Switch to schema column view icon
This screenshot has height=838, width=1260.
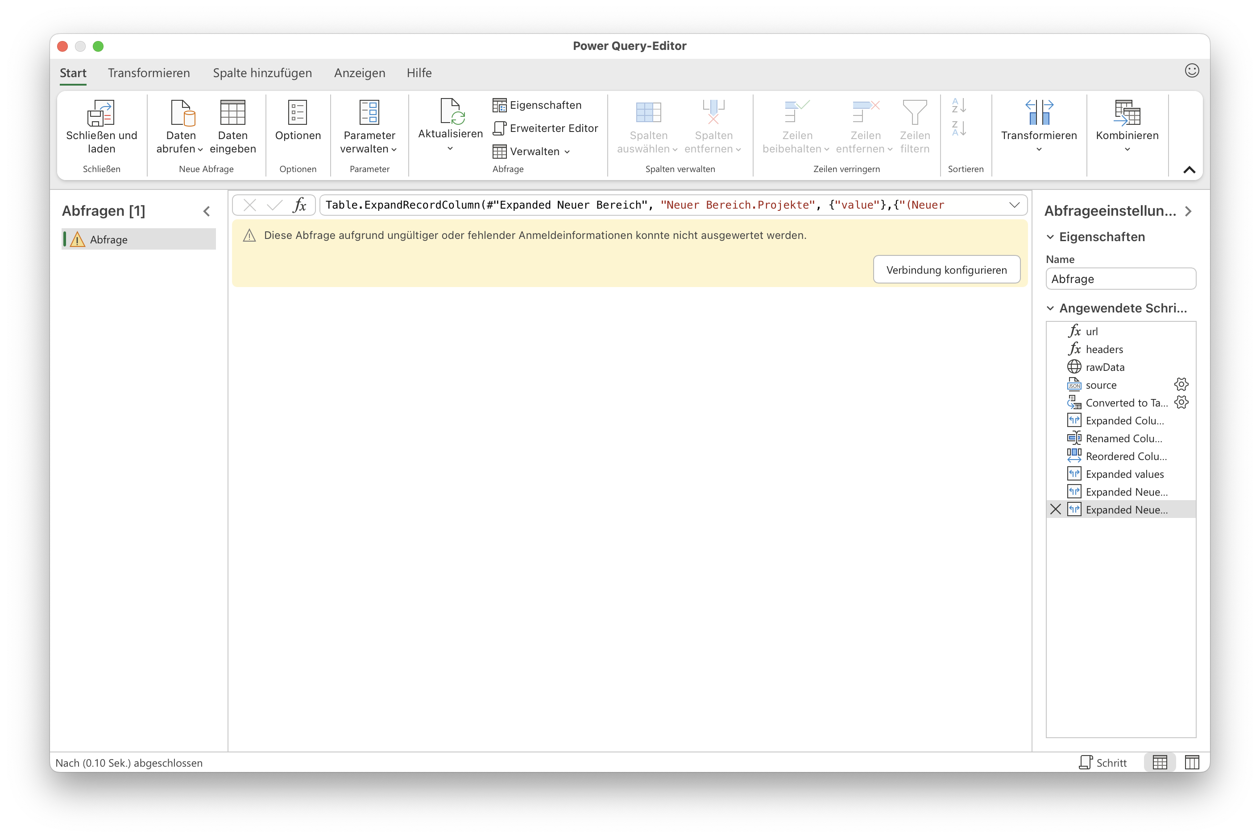point(1192,763)
